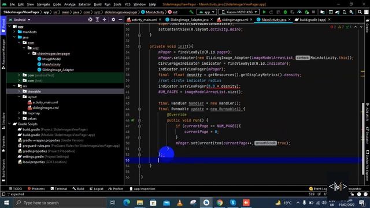Open the Profile app gauge icon
370x208 pixels.
click(x=299, y=12)
